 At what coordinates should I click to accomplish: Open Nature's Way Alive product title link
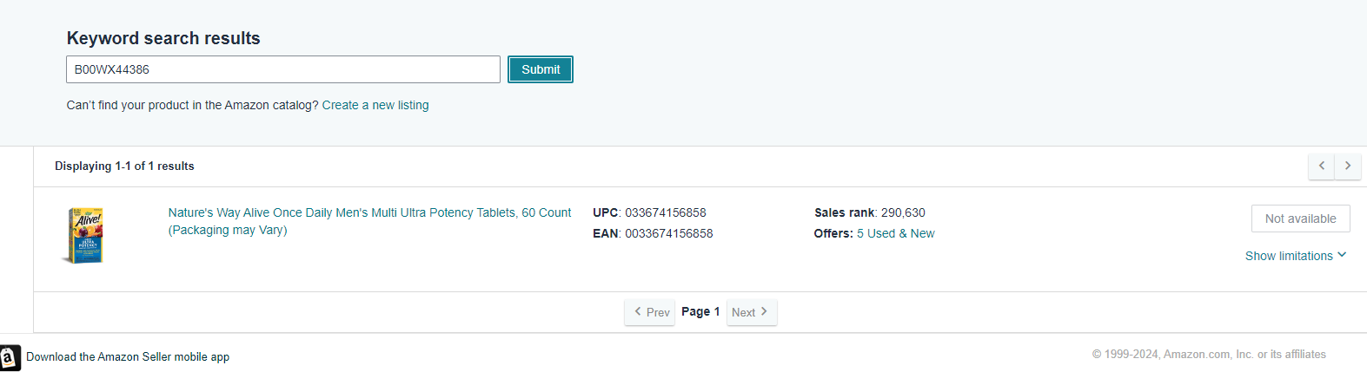click(x=369, y=221)
